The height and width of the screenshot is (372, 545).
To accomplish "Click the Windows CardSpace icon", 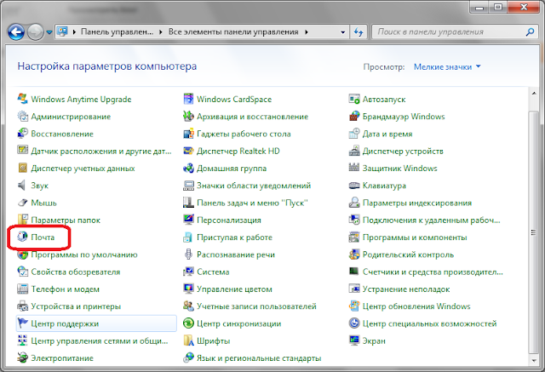I will pos(188,99).
